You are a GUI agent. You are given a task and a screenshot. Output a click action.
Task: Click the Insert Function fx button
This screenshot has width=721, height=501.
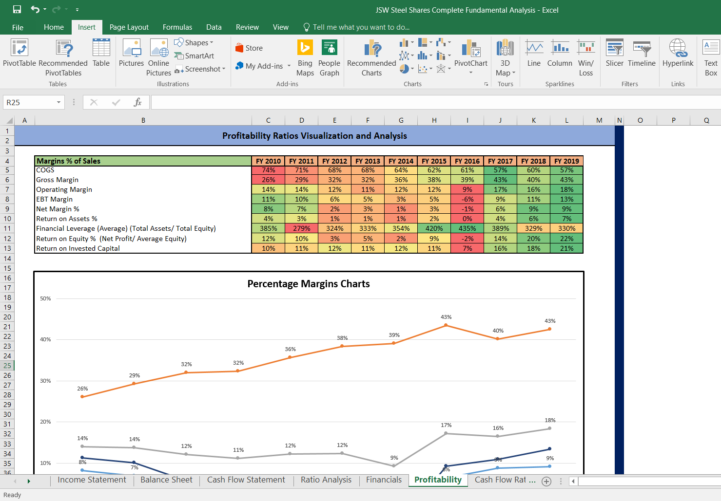pos(137,102)
